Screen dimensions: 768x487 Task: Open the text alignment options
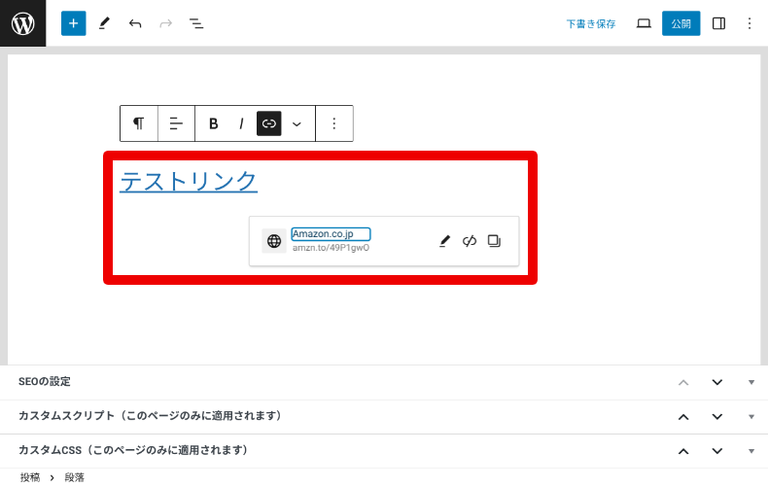tap(176, 123)
